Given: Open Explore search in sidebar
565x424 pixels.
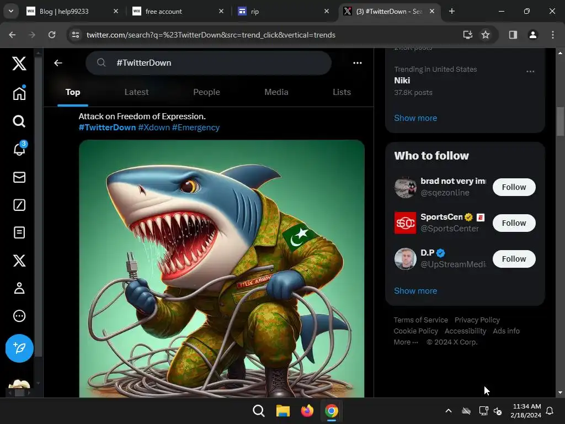Looking at the screenshot, I should click(19, 121).
